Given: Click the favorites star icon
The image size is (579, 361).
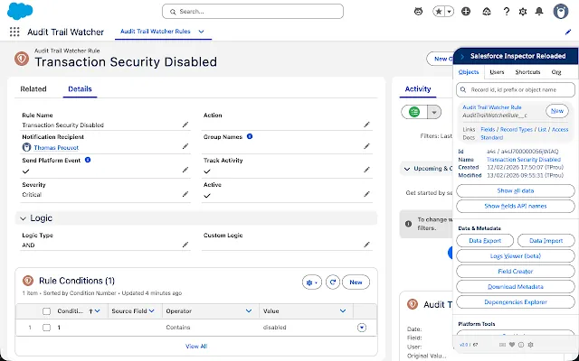Looking at the screenshot, I should click(439, 12).
